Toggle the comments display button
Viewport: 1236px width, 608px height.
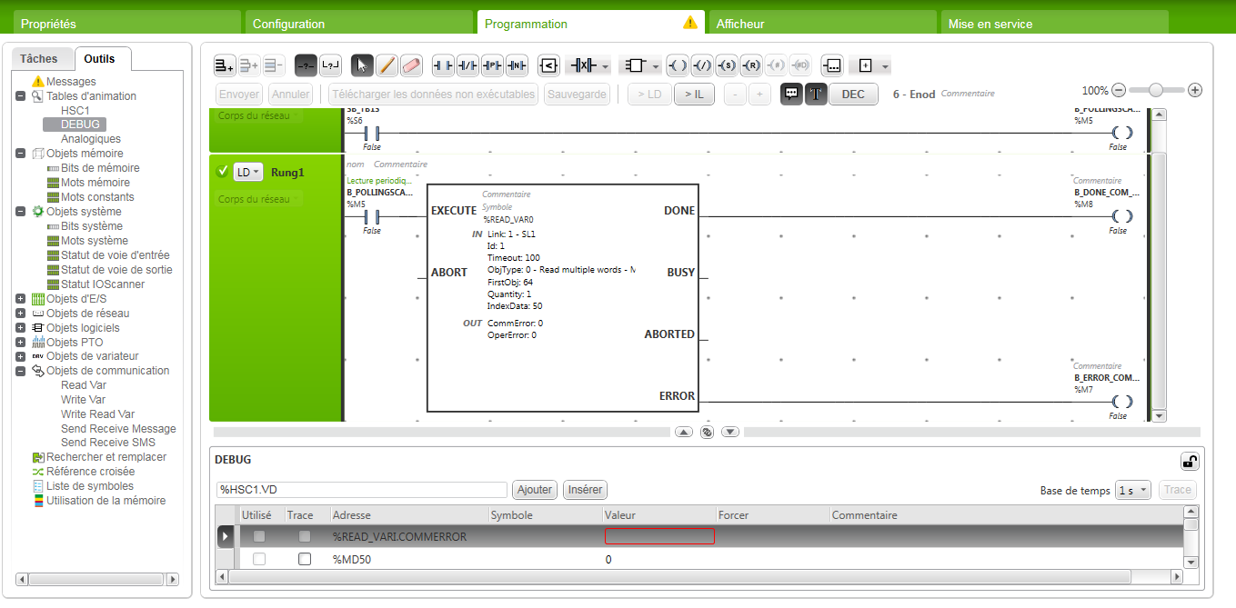coord(791,94)
